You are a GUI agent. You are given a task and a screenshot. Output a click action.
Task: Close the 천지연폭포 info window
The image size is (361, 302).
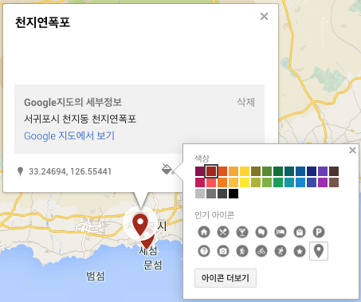[264, 17]
